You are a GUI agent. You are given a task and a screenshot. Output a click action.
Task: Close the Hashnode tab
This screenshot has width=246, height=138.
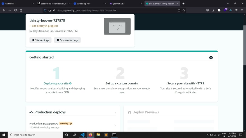tap(33, 3)
